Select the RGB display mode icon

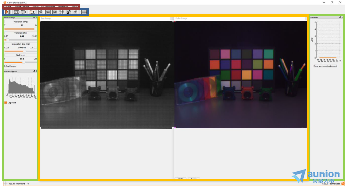click(x=54, y=12)
